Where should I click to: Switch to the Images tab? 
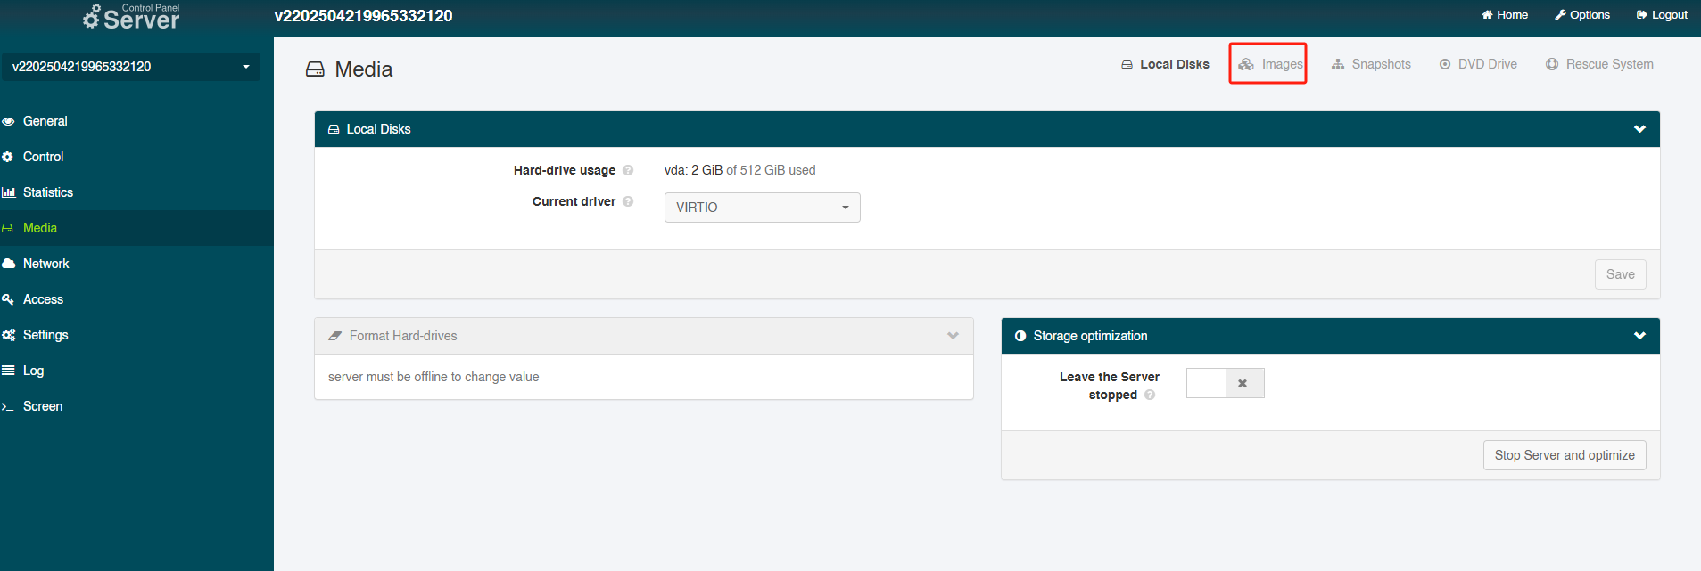[x=1270, y=64]
